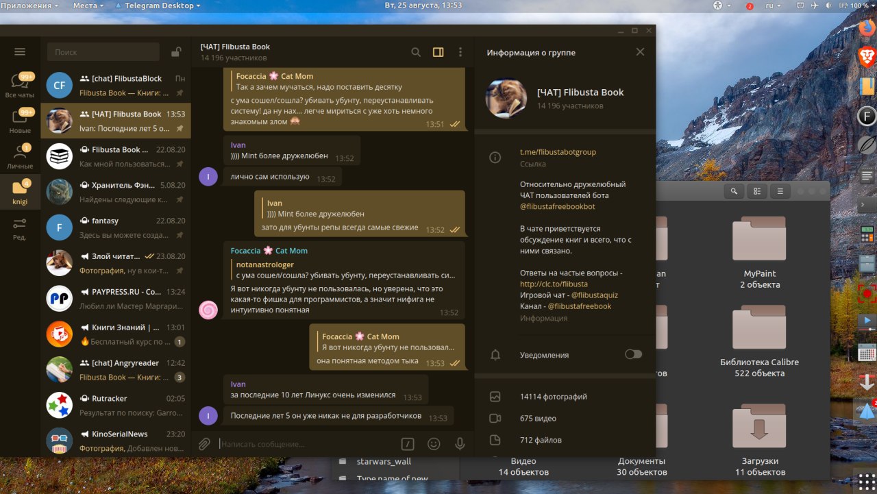Viewport: 877px width, 494px height.
Task: Open the 'fantasy' chat
Action: [x=116, y=227]
